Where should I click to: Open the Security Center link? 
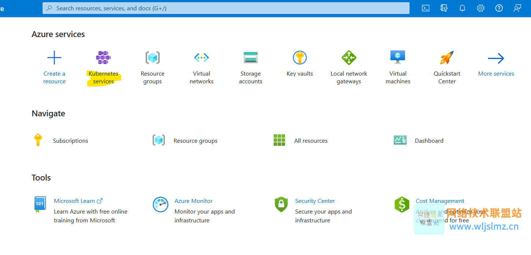click(x=315, y=201)
